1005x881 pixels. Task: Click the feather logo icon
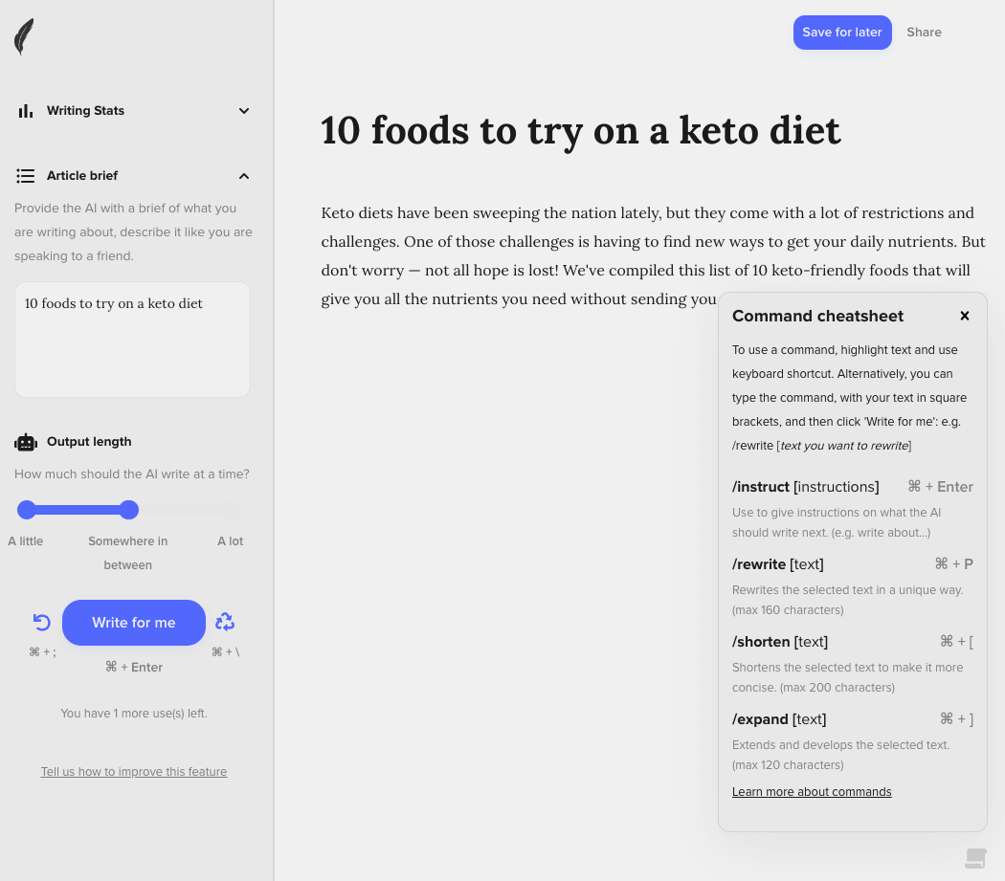point(24,37)
